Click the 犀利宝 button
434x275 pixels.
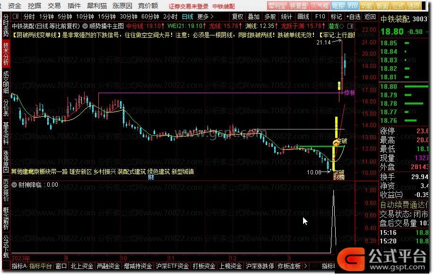277,6
